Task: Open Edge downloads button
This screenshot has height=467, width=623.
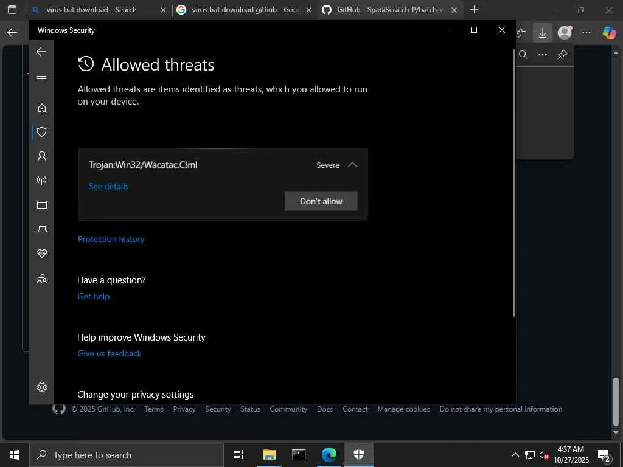Action: [x=542, y=33]
